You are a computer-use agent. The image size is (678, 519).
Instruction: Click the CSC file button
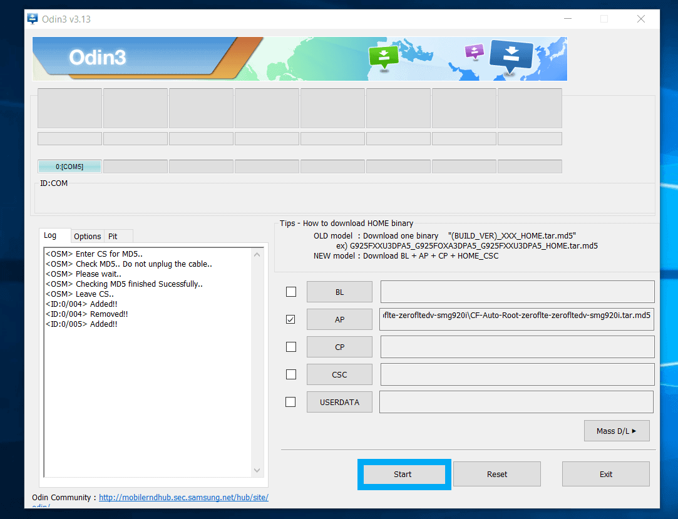[339, 374]
